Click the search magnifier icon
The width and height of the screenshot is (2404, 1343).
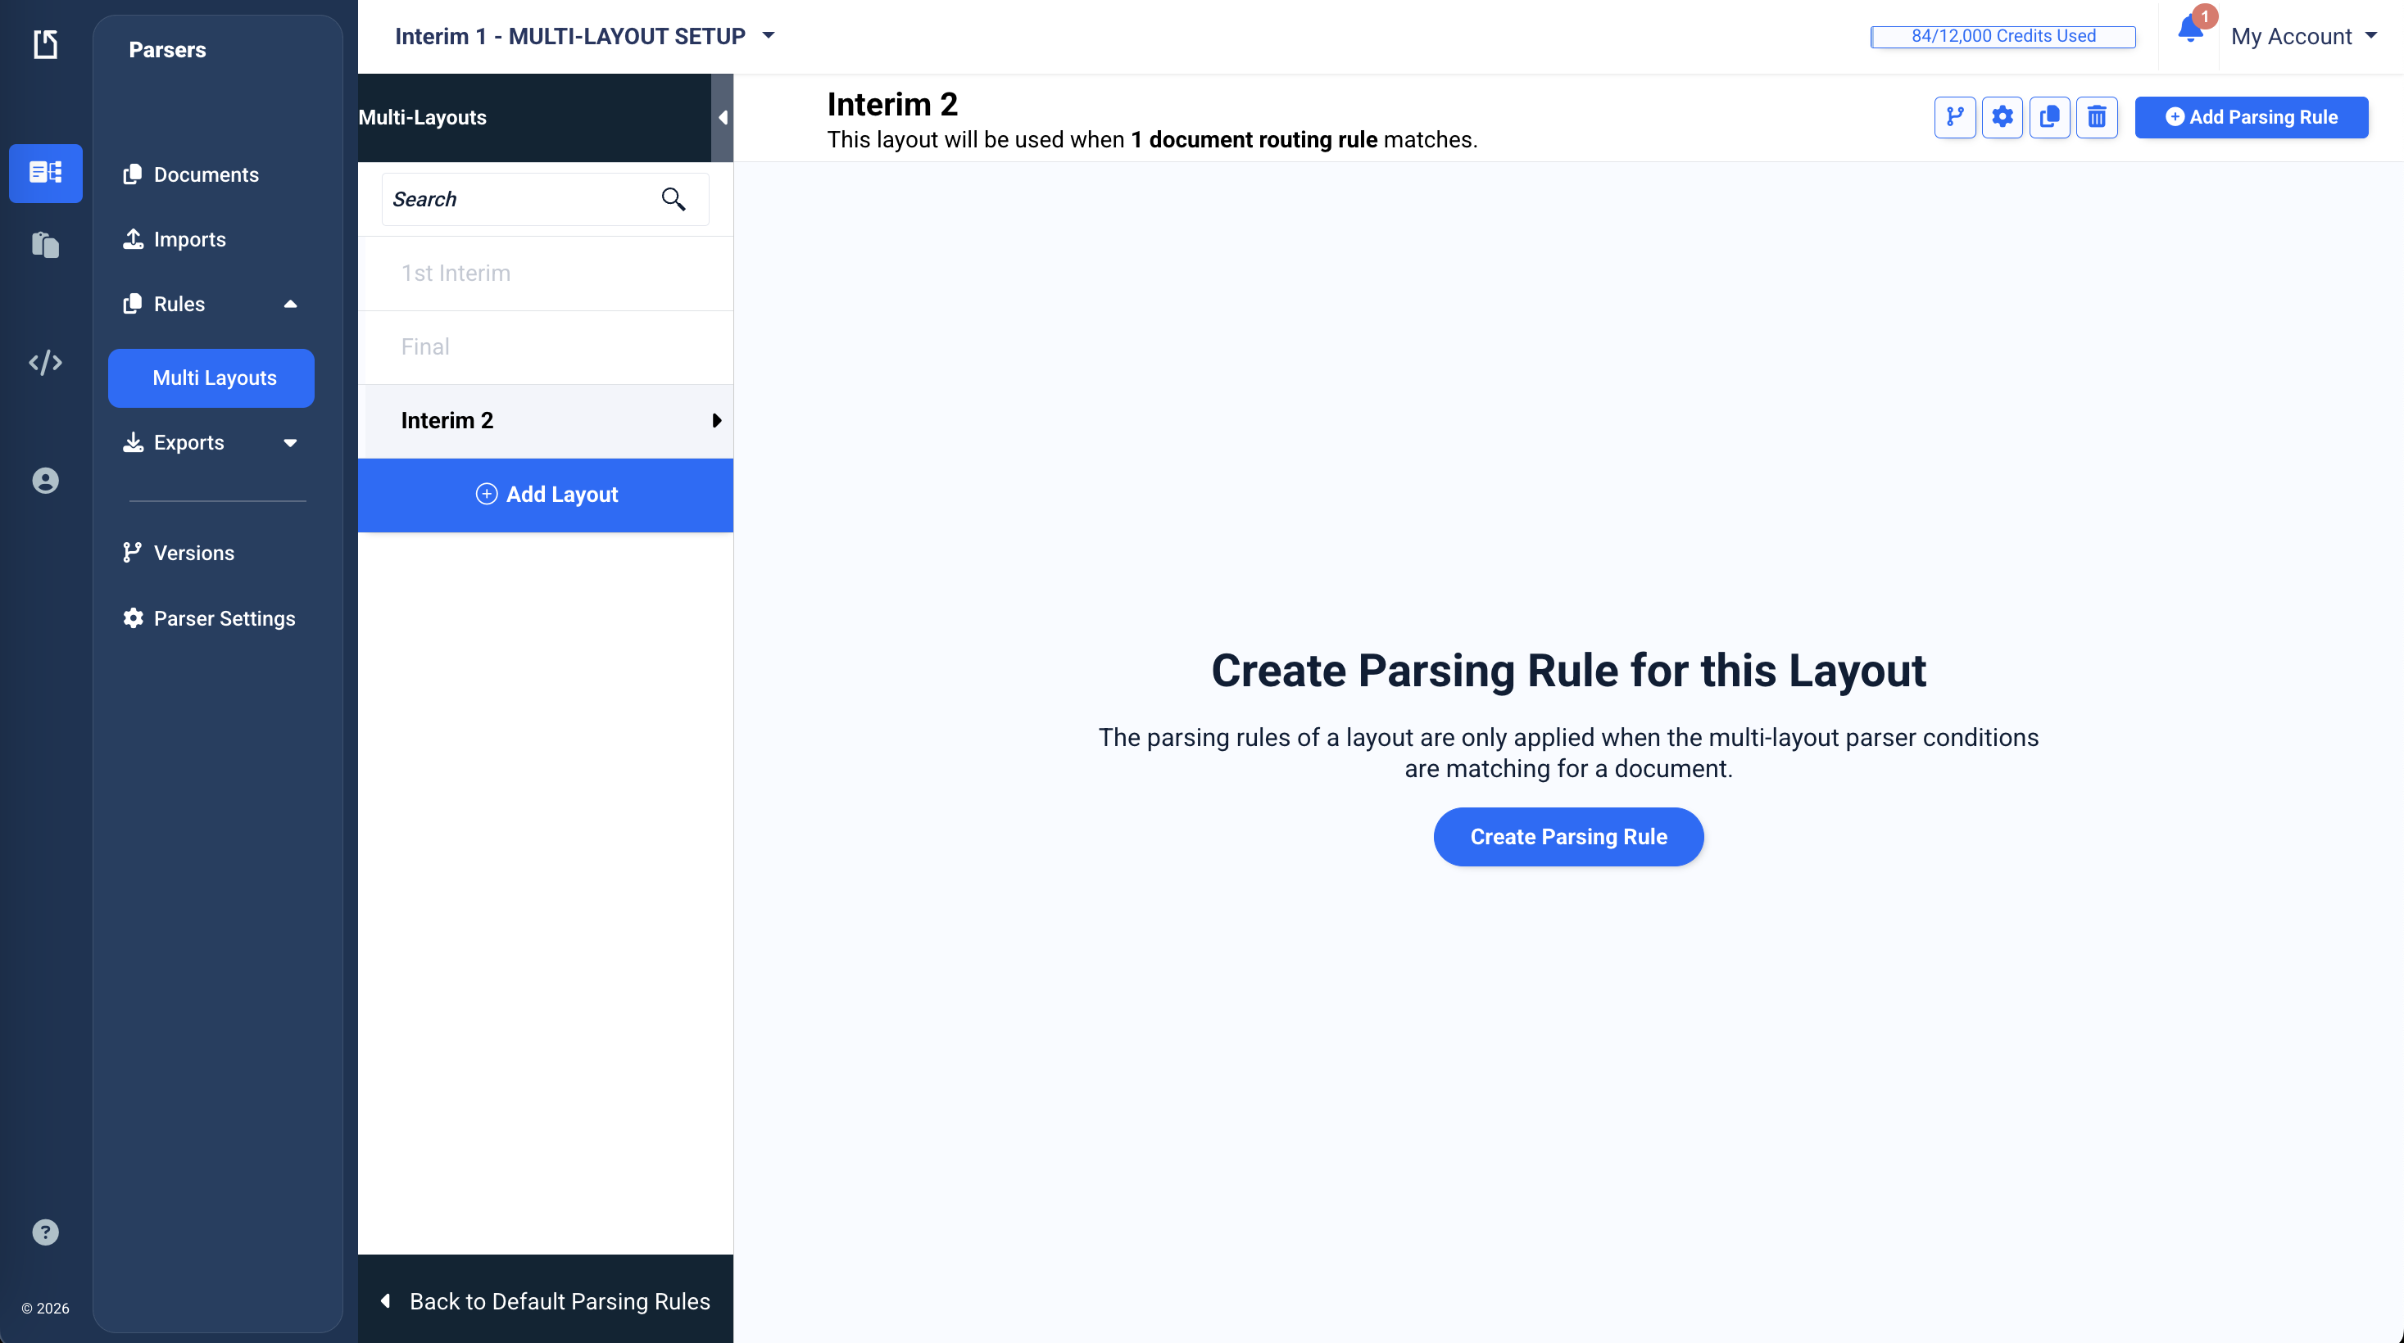[674, 199]
